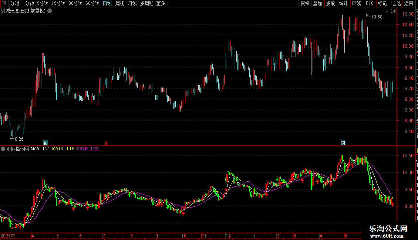Image resolution: width=418 pixels, height=240 pixels.
Task: Activate the 画线 drawing tool
Action: pyautogui.click(x=357, y=3)
